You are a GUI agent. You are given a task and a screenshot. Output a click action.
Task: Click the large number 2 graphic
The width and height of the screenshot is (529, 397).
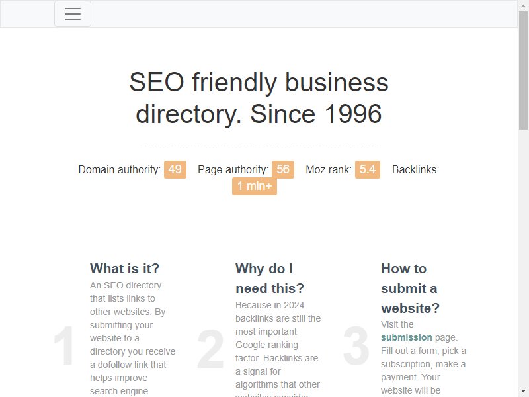(x=210, y=349)
